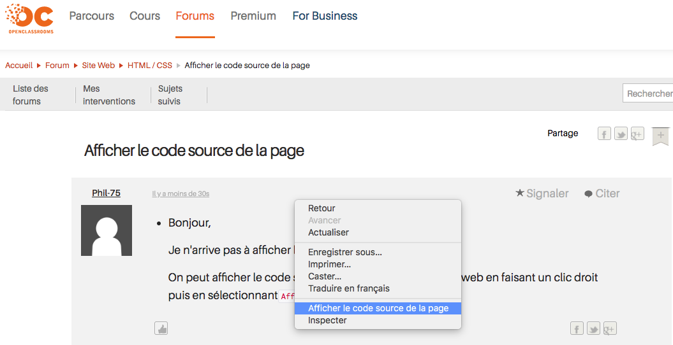Bookmark this topic with the ribbon icon

(x=660, y=136)
